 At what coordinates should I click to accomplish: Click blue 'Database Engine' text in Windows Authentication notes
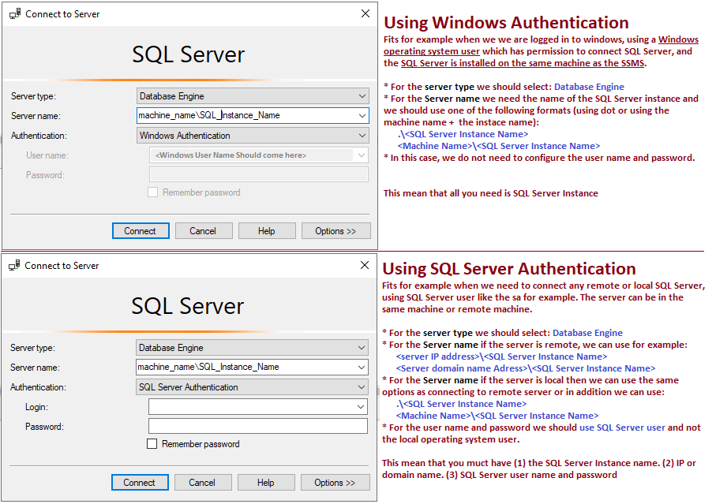point(589,87)
